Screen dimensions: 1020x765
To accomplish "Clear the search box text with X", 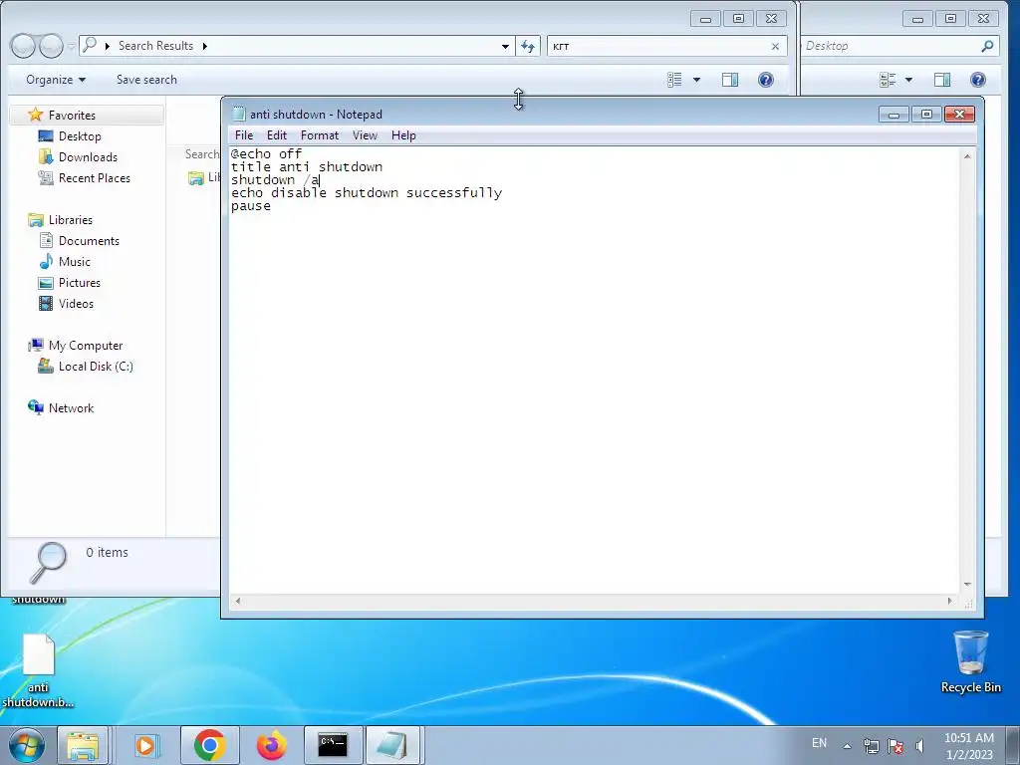I will (775, 46).
